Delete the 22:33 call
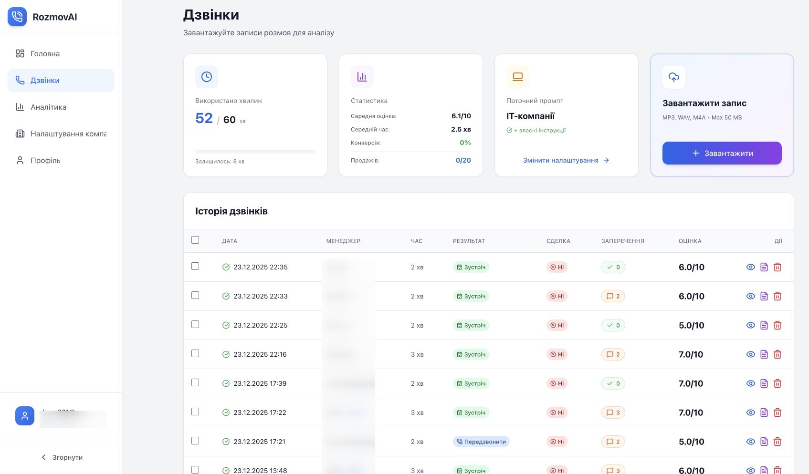The height and width of the screenshot is (474, 809). point(777,296)
